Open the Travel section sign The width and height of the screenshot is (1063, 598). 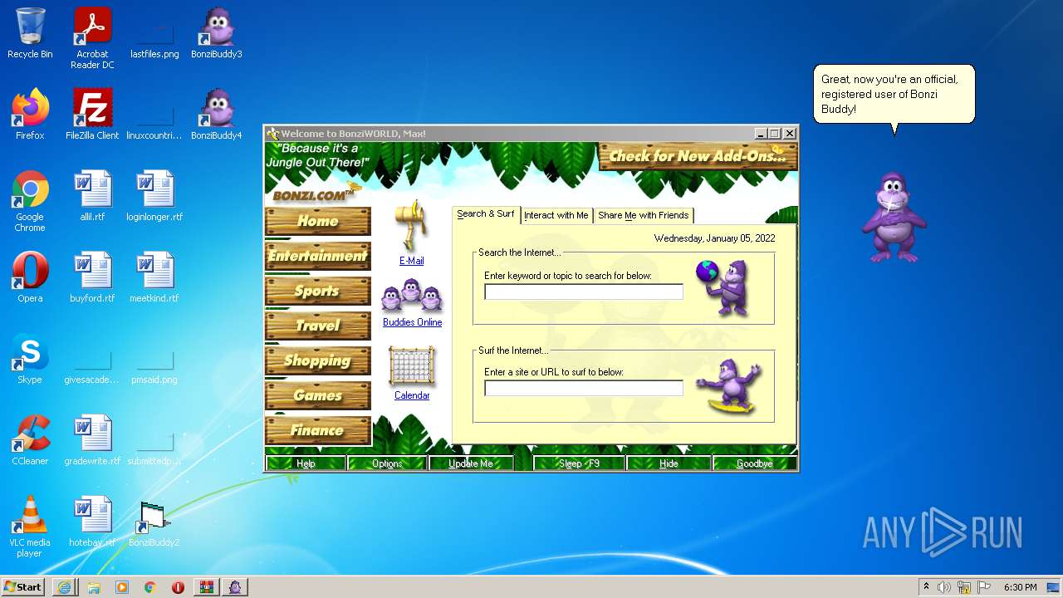click(318, 326)
